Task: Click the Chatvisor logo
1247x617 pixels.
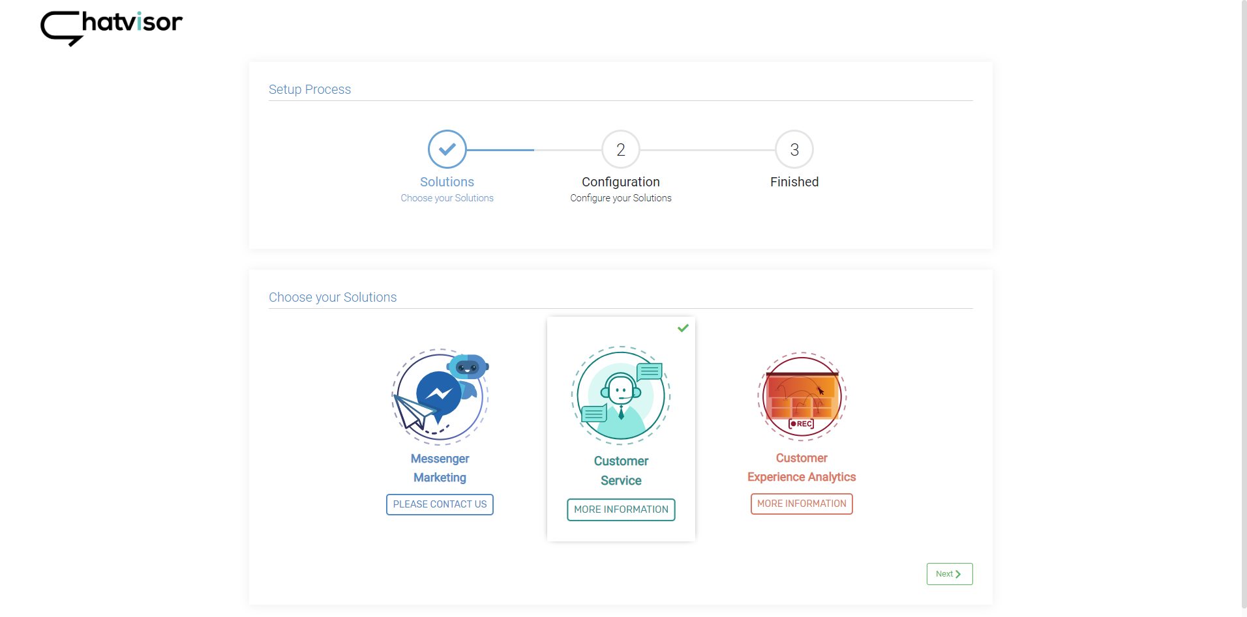Action: [112, 28]
